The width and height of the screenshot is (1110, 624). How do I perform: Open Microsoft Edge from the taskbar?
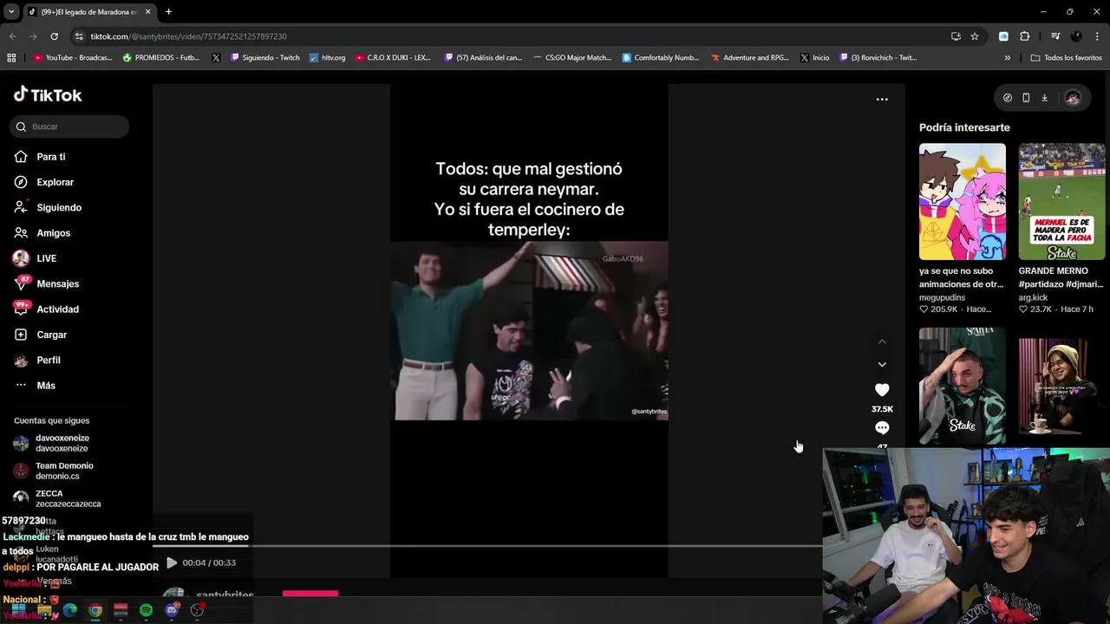point(70,610)
